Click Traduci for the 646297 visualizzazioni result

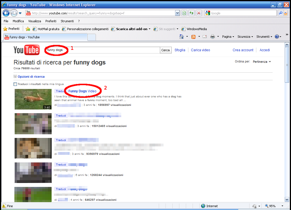click(61, 189)
